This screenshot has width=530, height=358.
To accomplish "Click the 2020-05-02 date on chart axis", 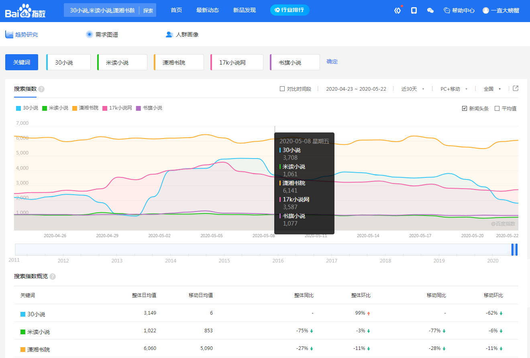I will 159,236.
